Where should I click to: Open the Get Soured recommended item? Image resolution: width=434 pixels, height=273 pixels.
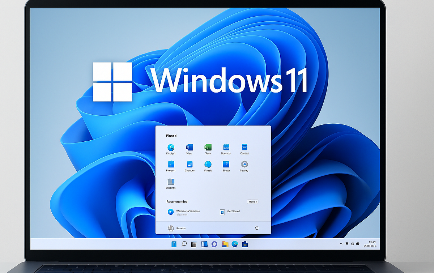tap(222, 212)
